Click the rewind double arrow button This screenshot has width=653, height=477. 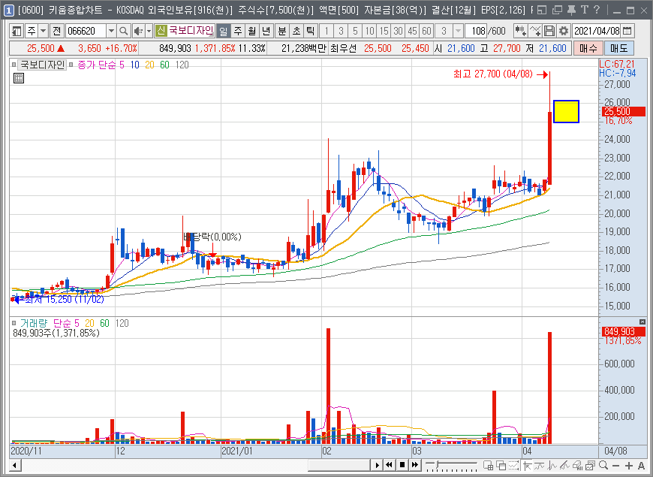coord(389,465)
